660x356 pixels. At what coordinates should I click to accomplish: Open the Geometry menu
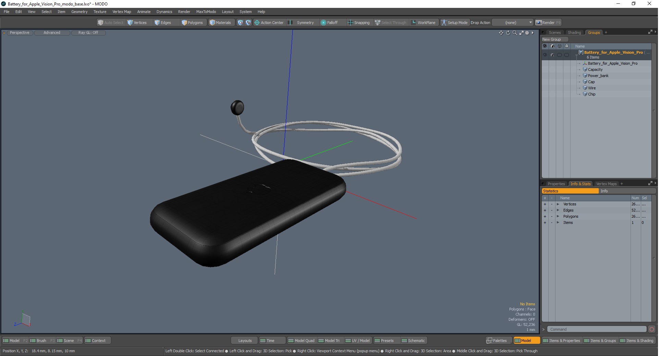point(79,12)
